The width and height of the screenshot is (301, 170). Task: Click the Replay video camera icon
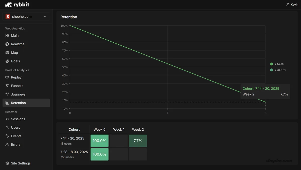tap(7, 77)
